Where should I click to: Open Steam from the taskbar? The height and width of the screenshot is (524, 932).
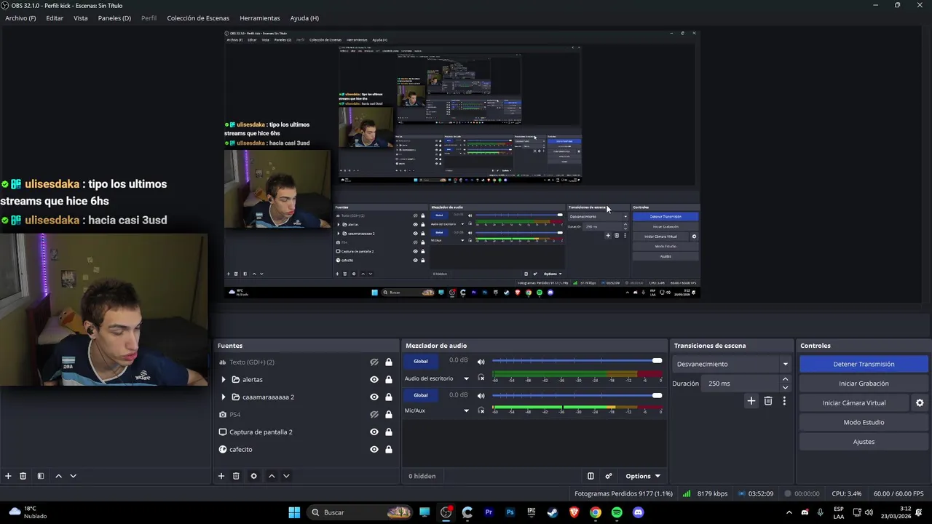[553, 512]
